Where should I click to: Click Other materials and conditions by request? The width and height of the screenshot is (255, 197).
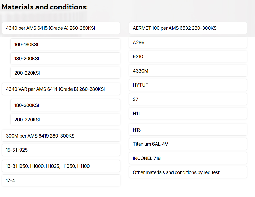(188, 172)
